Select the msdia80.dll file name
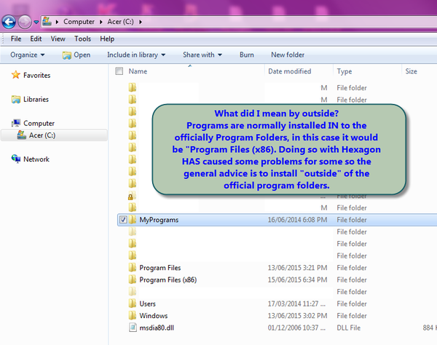 click(x=157, y=328)
